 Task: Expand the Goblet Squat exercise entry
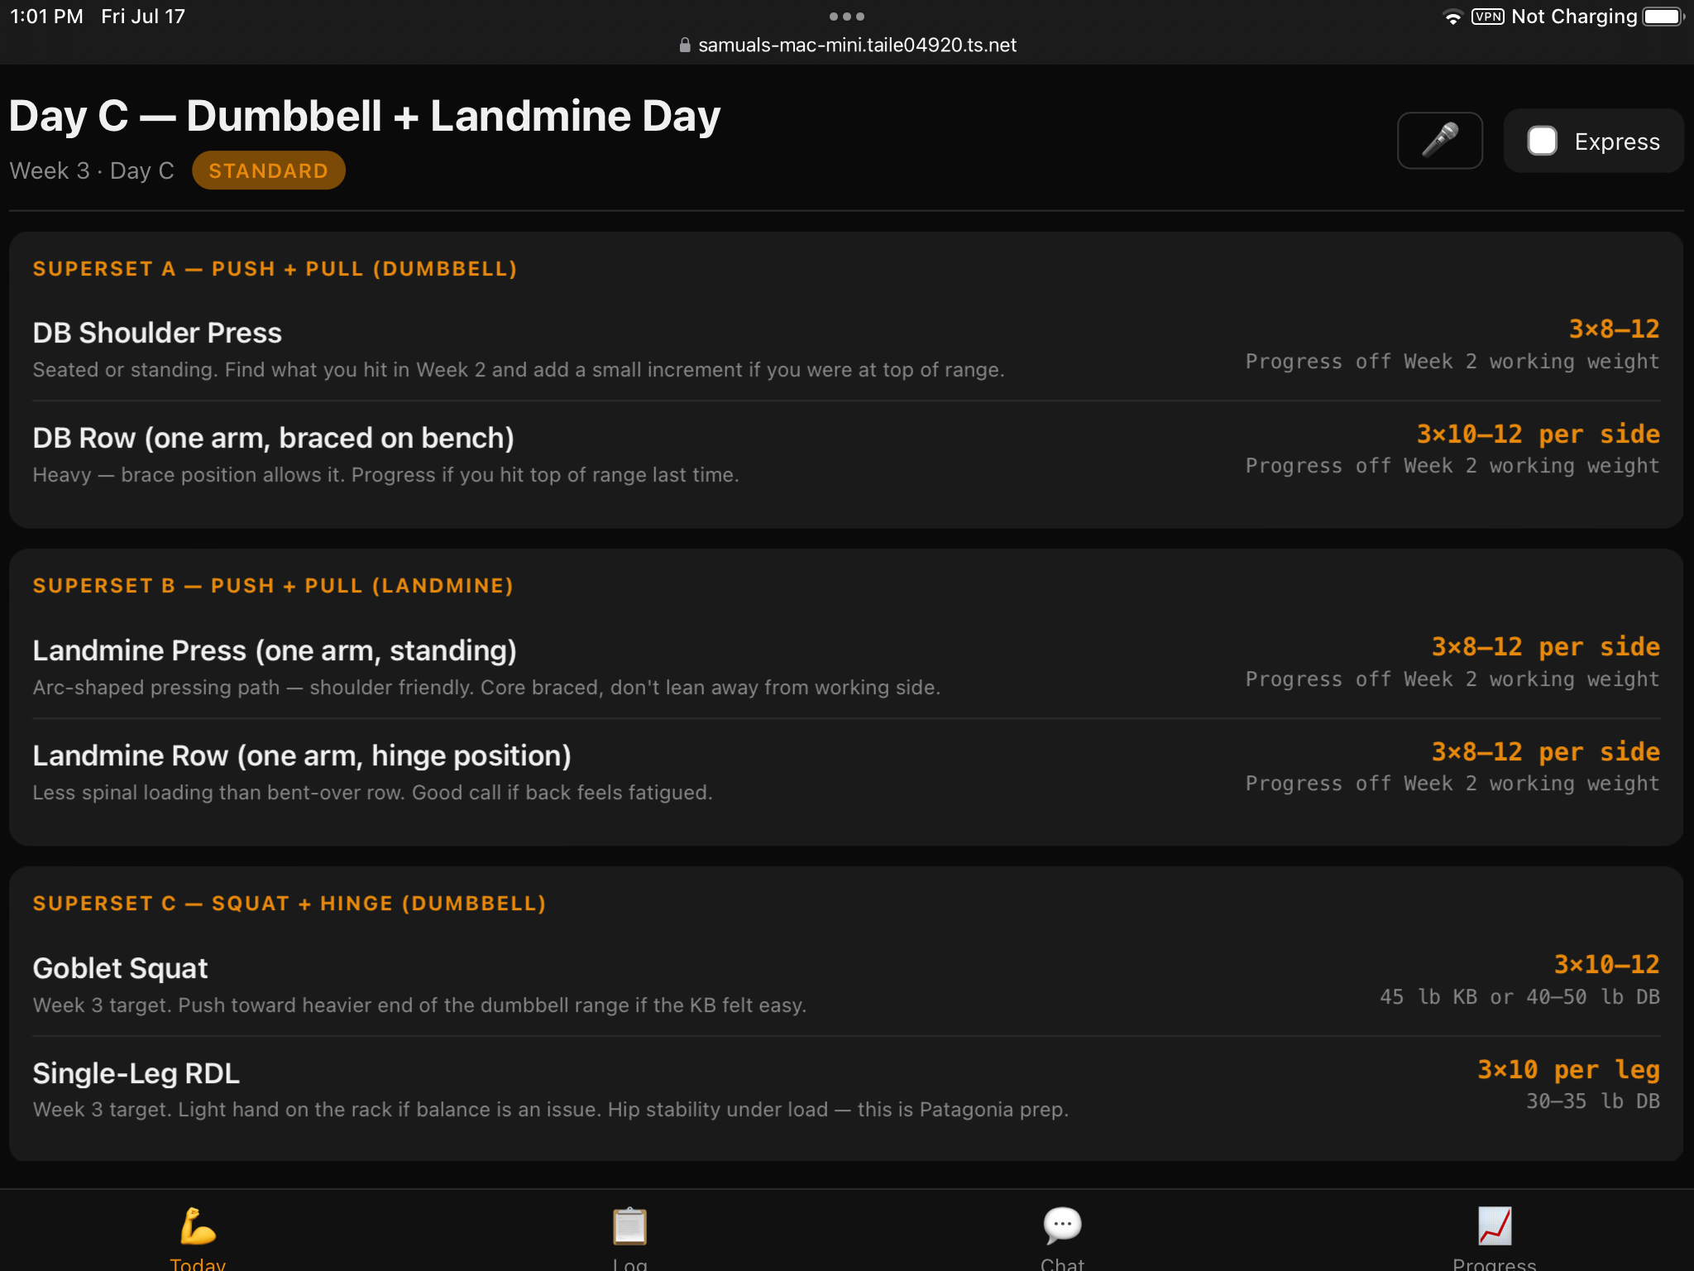coord(846,984)
